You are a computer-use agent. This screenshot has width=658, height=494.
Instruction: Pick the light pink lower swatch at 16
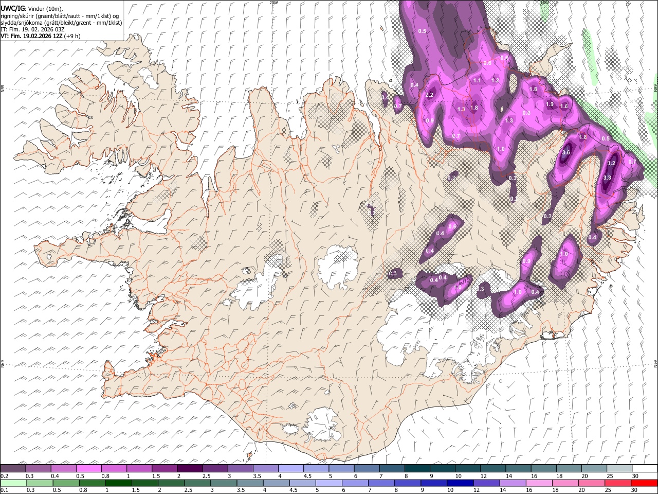(539, 483)
